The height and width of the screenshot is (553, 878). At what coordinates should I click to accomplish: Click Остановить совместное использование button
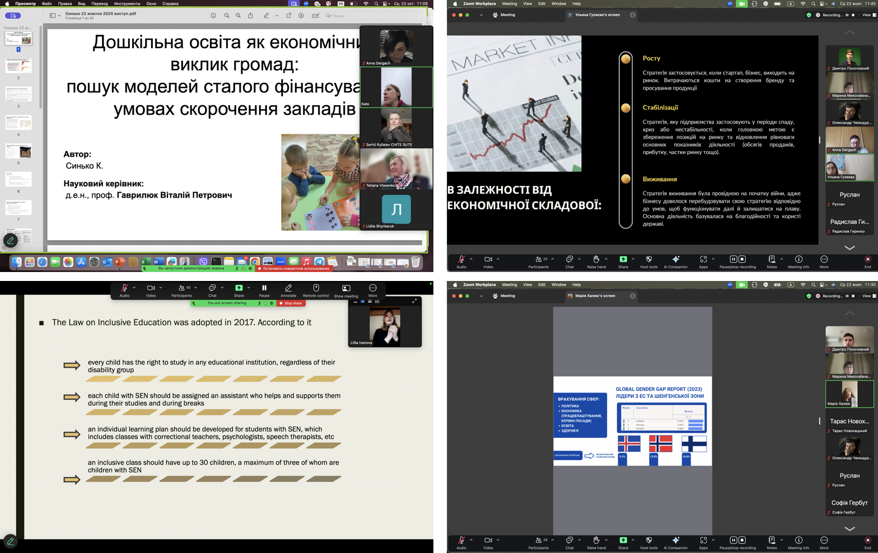[x=294, y=269]
